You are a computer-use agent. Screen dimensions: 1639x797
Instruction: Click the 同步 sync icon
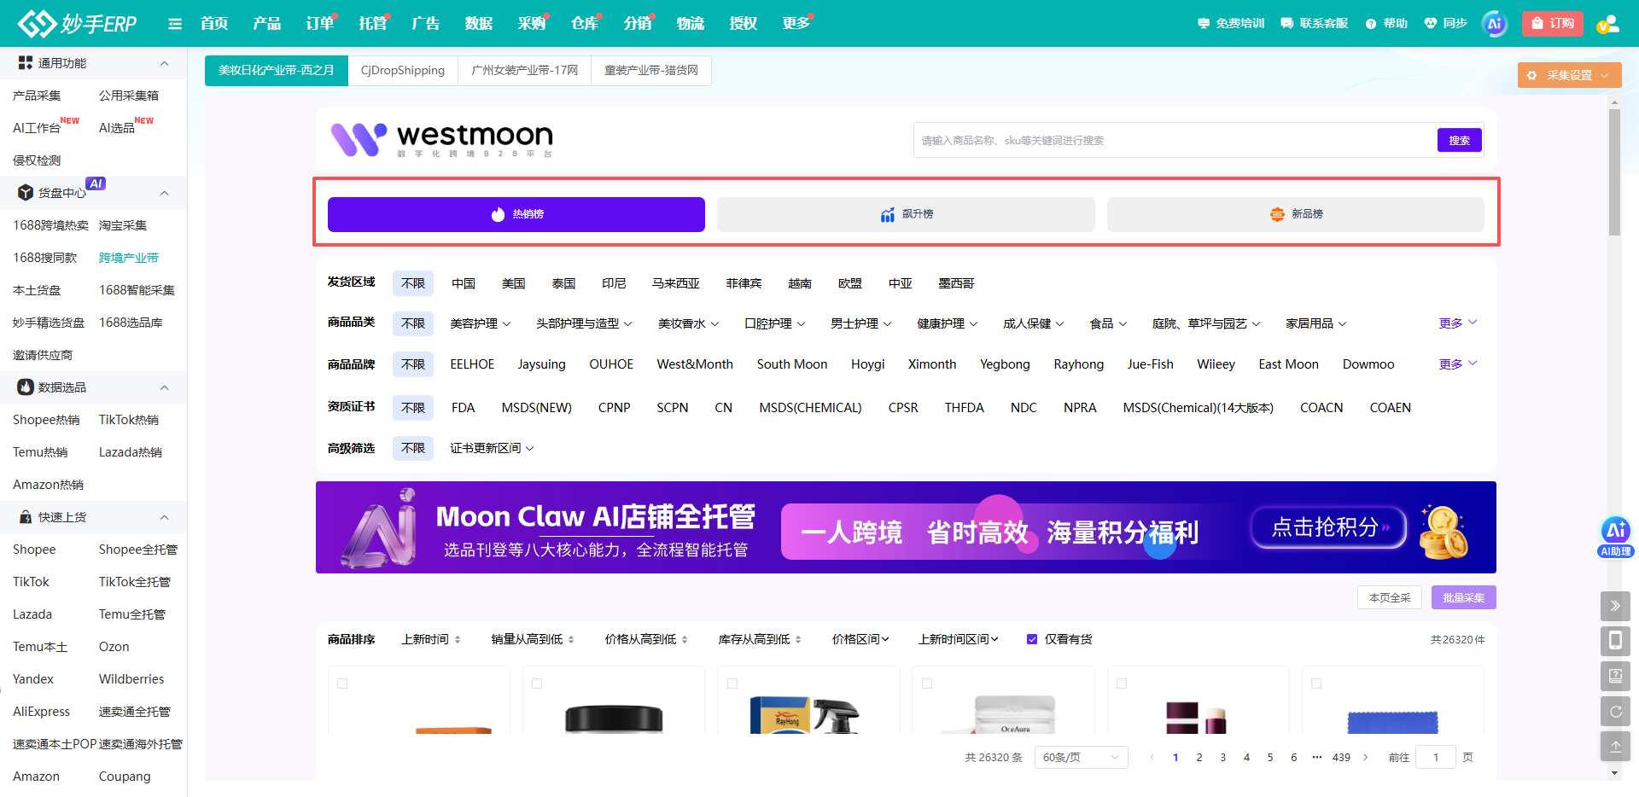[x=1431, y=24]
